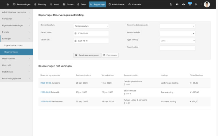Open the Channels menu
This screenshot has width=218, height=136.
click(x=135, y=4)
